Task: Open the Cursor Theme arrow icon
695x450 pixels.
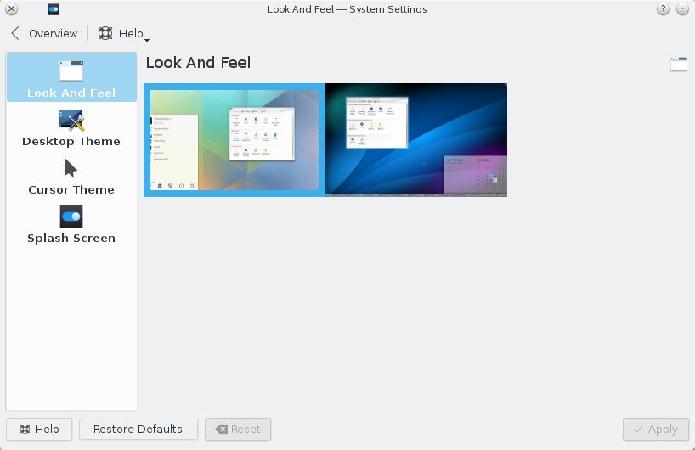Action: (71, 168)
